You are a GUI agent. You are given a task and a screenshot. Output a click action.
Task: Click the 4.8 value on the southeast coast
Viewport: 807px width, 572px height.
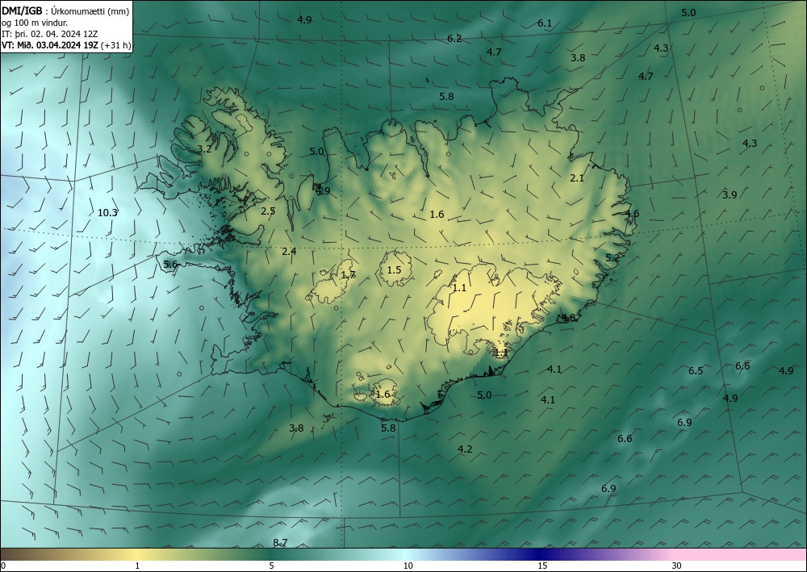569,317
